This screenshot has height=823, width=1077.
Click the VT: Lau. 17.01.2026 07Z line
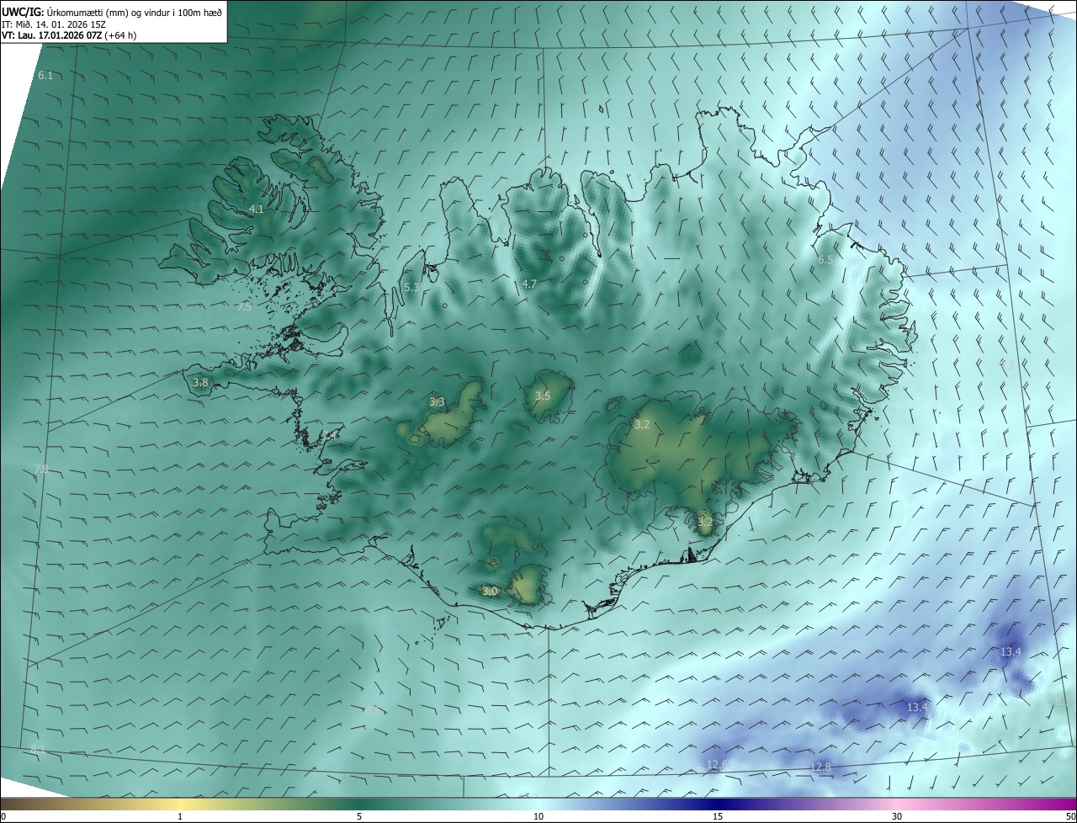pyautogui.click(x=69, y=35)
